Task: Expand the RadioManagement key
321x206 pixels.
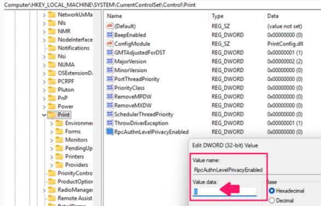Action: [x=44, y=190]
